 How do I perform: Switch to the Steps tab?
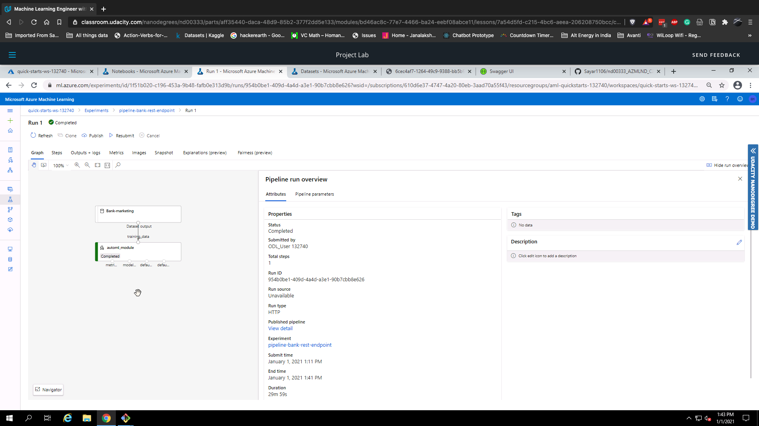tap(57, 153)
